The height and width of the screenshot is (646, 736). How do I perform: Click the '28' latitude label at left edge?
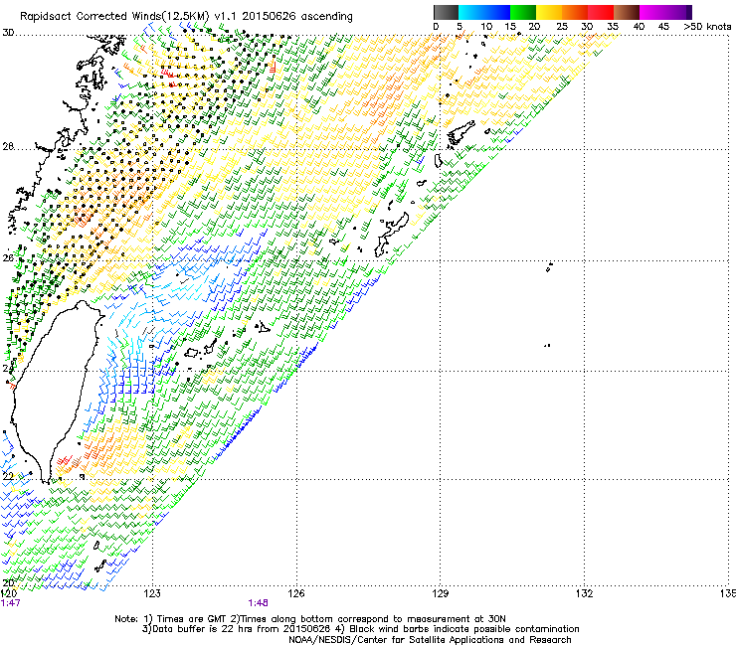click(8, 146)
